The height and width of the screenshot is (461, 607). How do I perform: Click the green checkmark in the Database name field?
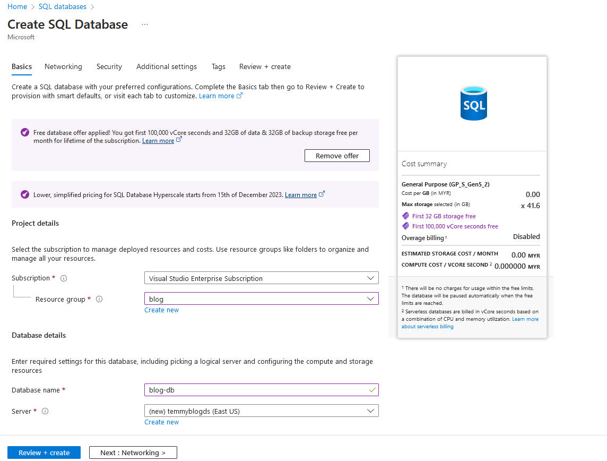(372, 390)
